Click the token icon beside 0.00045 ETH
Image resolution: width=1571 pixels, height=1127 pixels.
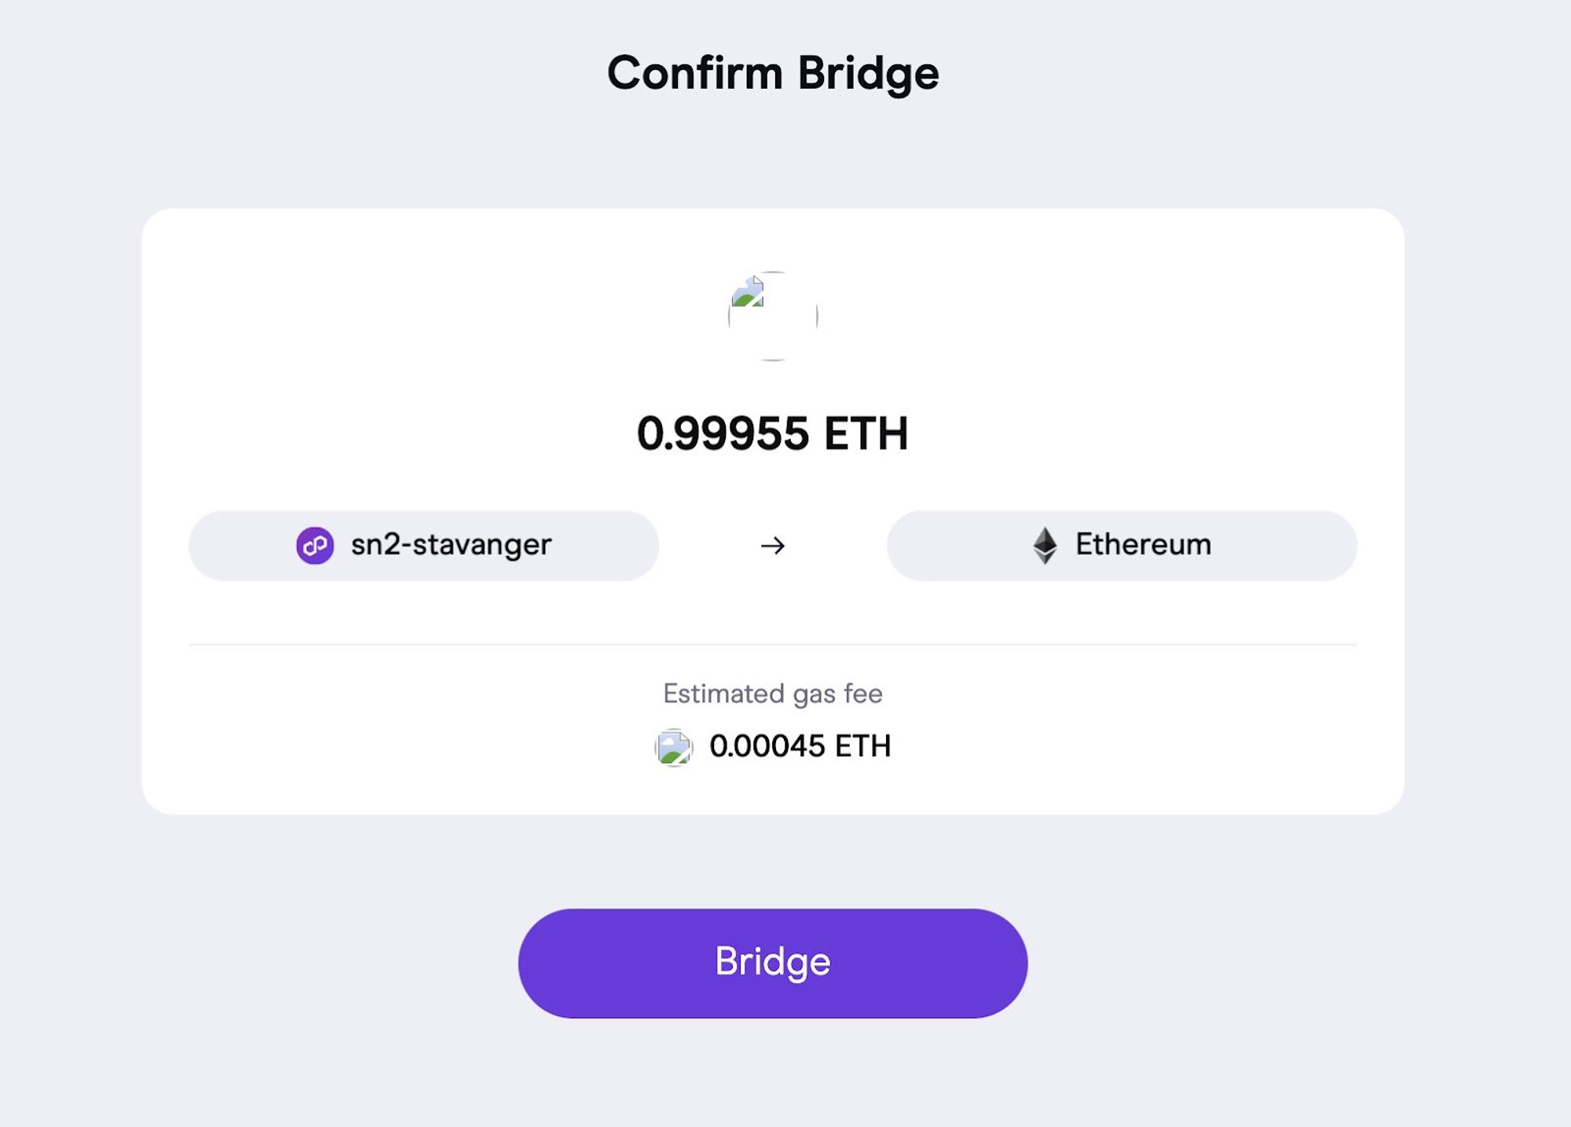click(674, 747)
